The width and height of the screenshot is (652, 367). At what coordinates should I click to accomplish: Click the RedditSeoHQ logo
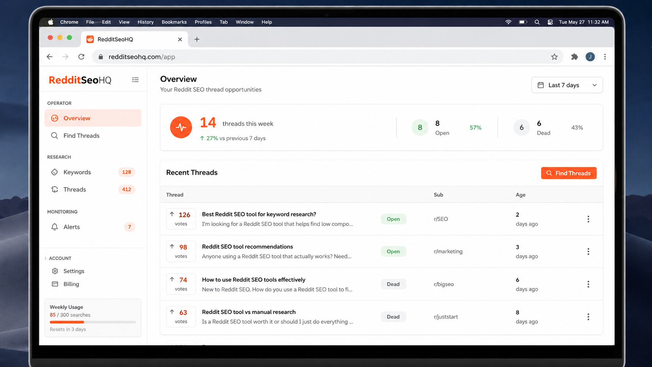[x=80, y=80]
